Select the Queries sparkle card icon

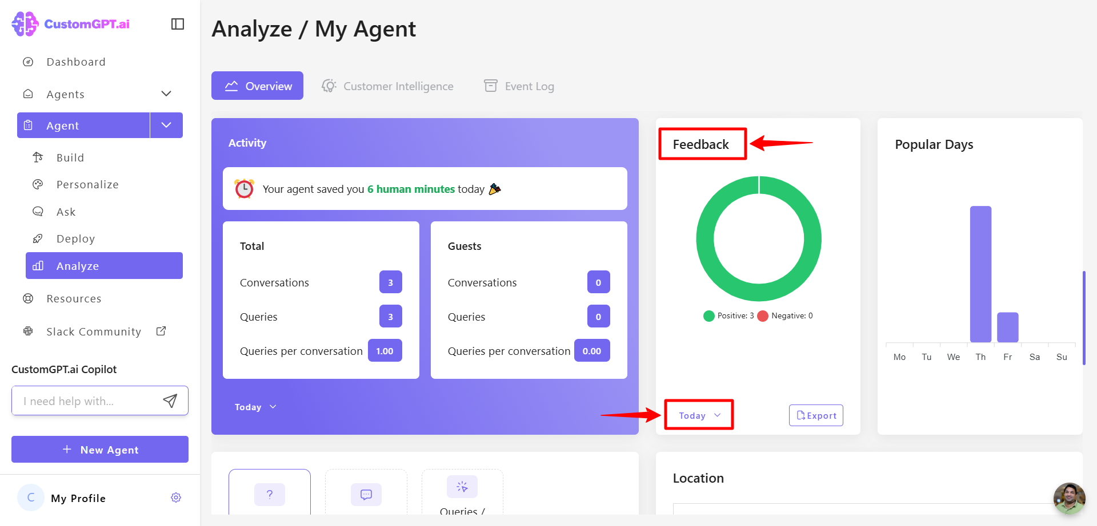[462, 487]
